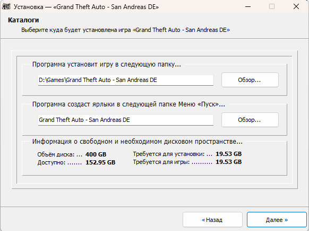This screenshot has height=231, width=309.
Task: Open Обзор for the Пуск menu folder
Action: click(x=250, y=120)
